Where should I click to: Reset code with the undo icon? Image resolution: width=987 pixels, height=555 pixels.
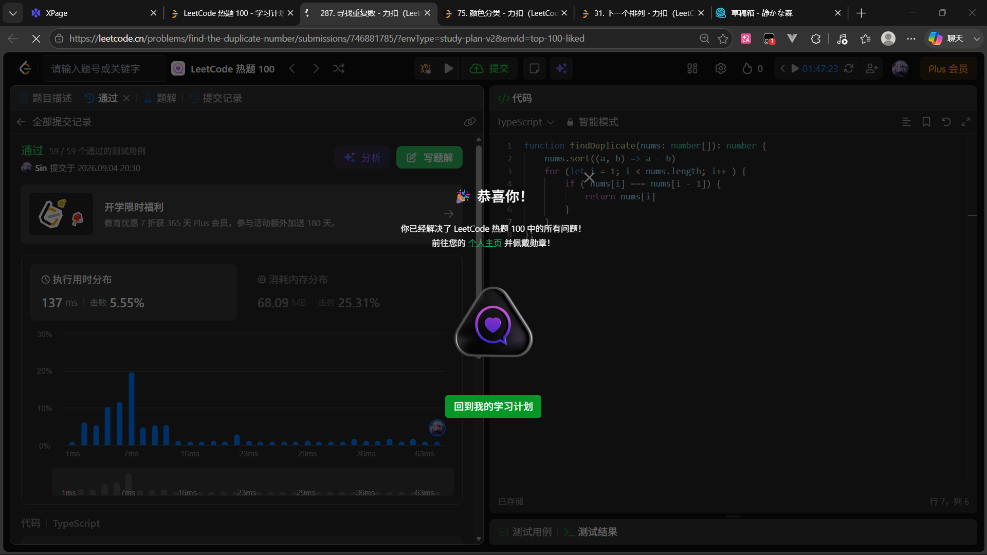(x=946, y=122)
